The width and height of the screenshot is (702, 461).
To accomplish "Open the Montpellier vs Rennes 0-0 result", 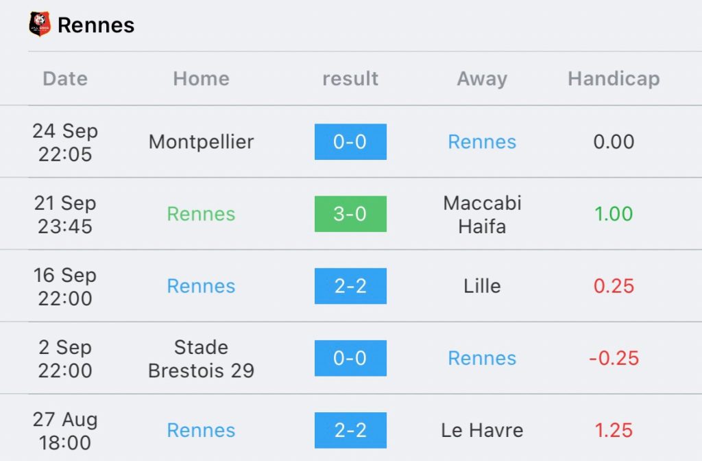I will (x=350, y=142).
